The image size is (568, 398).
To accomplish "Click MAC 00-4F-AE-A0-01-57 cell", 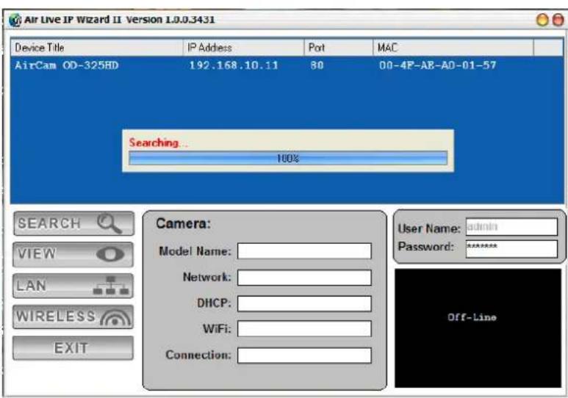I will 438,65.
